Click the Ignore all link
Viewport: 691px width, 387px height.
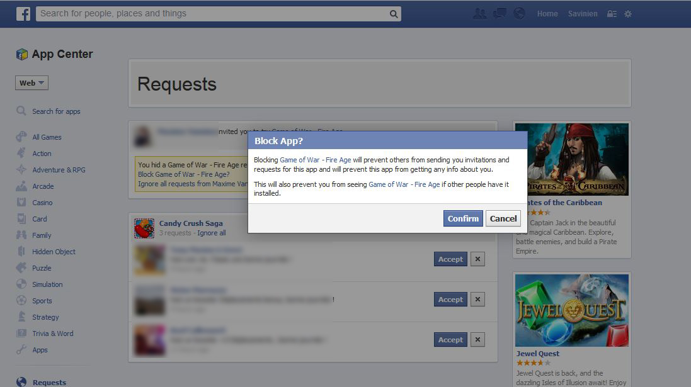(x=212, y=233)
